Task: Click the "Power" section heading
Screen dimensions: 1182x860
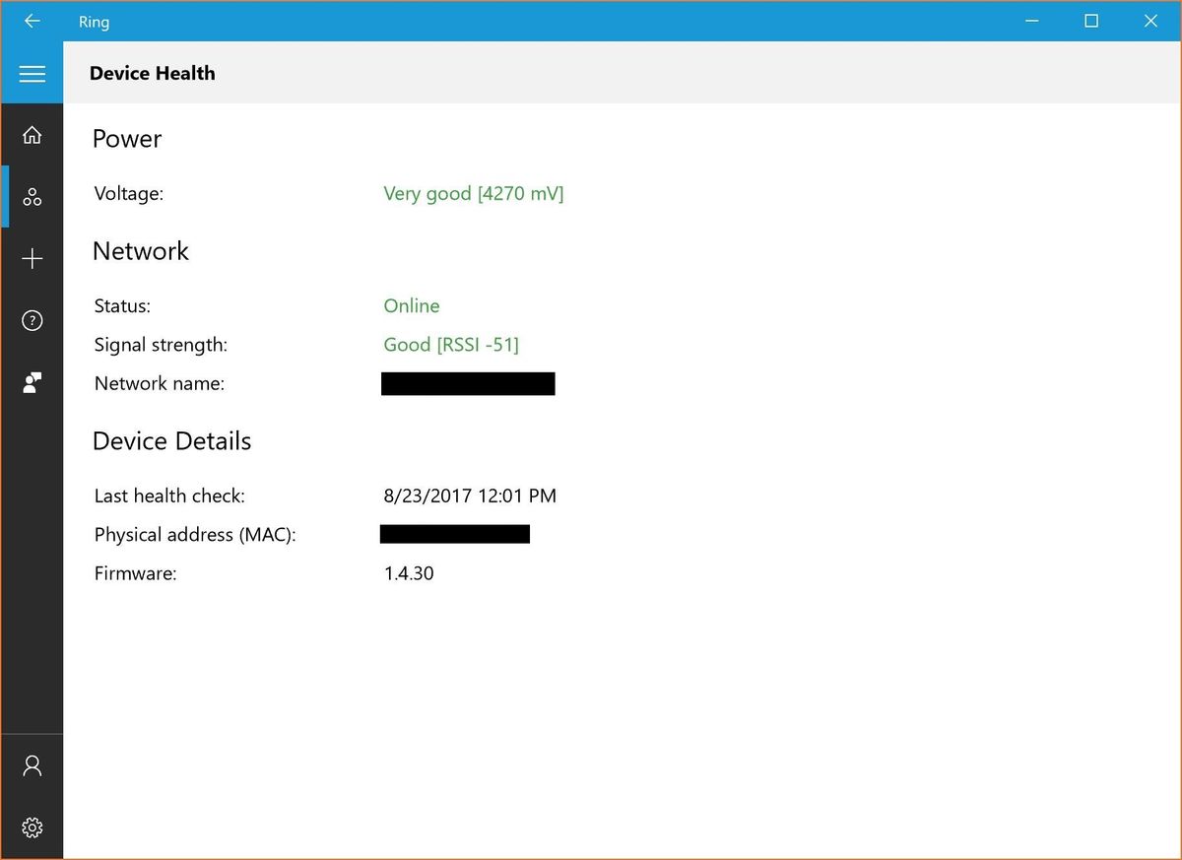Action: tap(127, 139)
